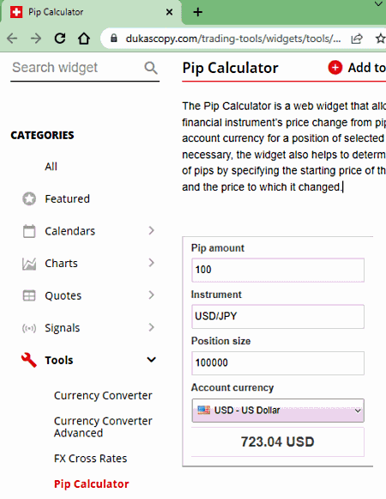This screenshot has width=386, height=499.
Task: Click the browser back arrow
Action: [12, 39]
